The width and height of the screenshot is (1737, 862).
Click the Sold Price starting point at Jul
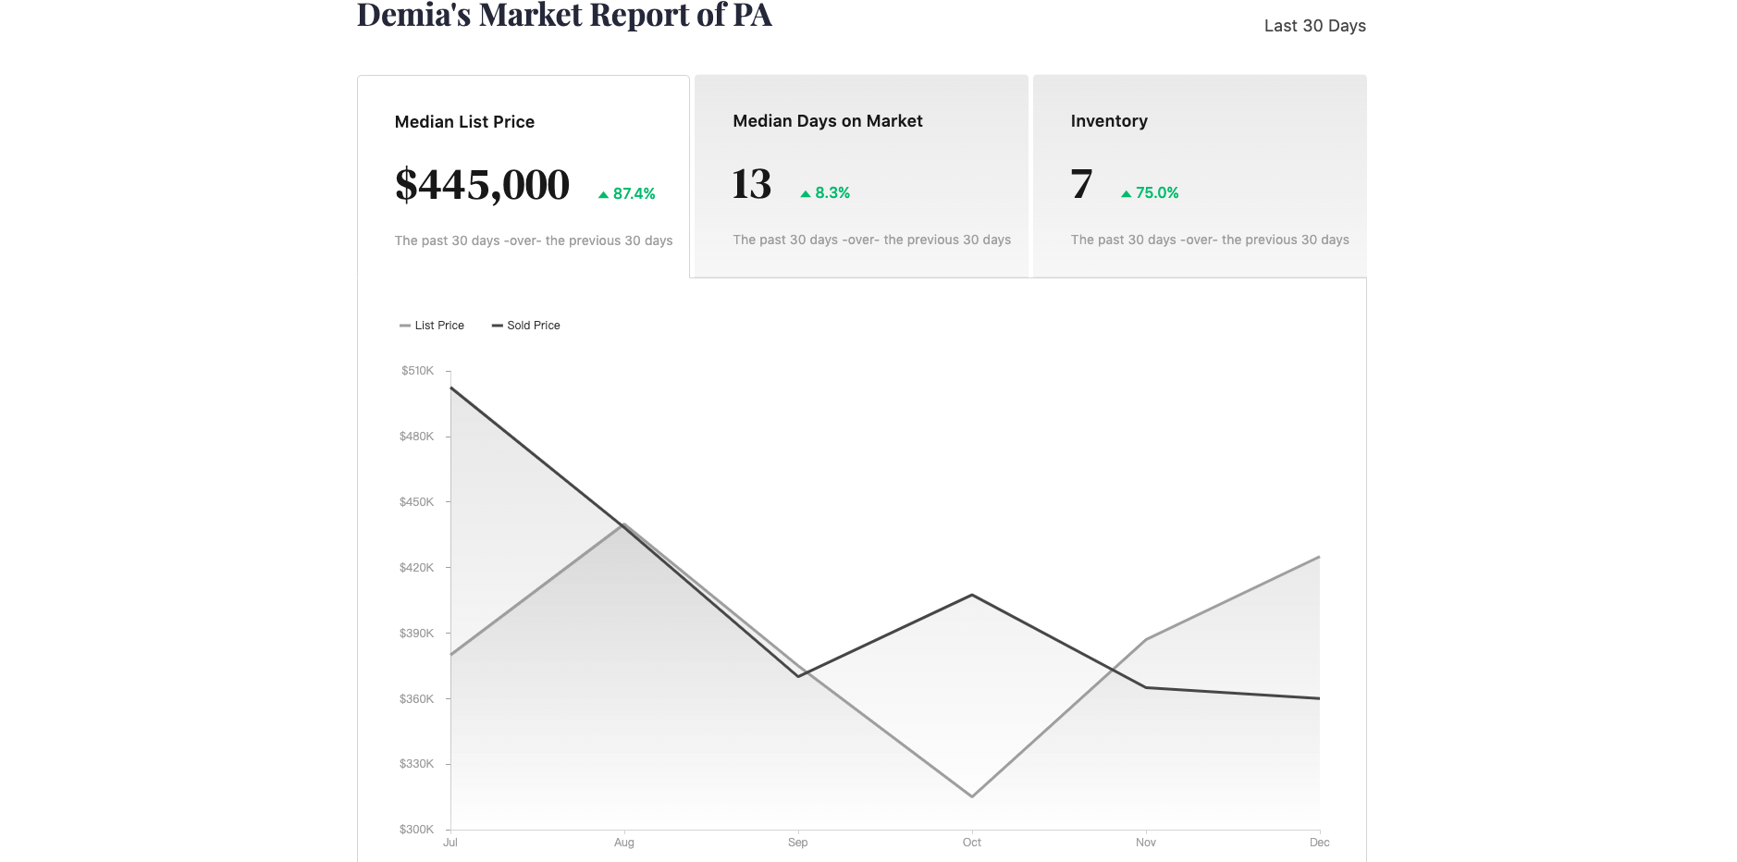451,388
